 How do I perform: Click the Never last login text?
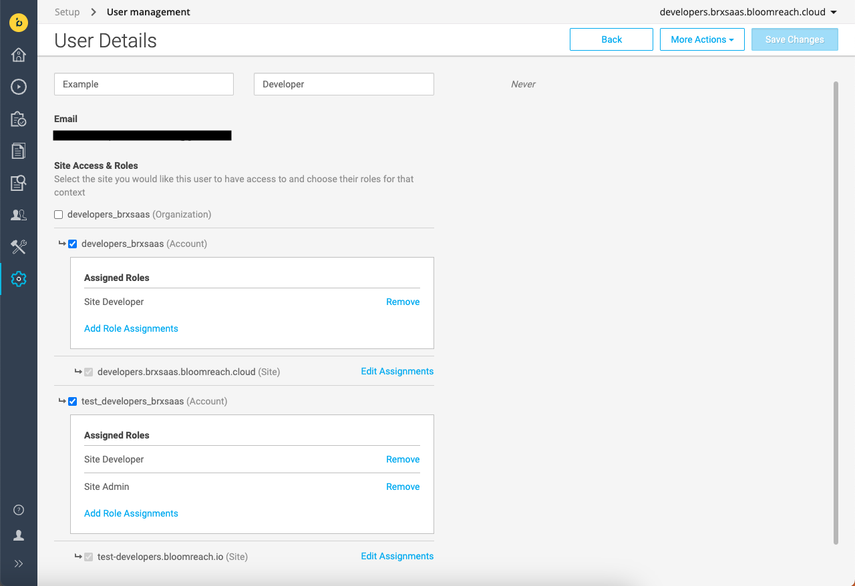tap(524, 84)
